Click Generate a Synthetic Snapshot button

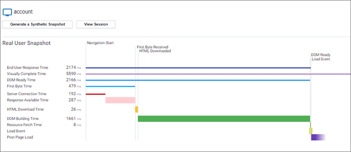tap(37, 24)
